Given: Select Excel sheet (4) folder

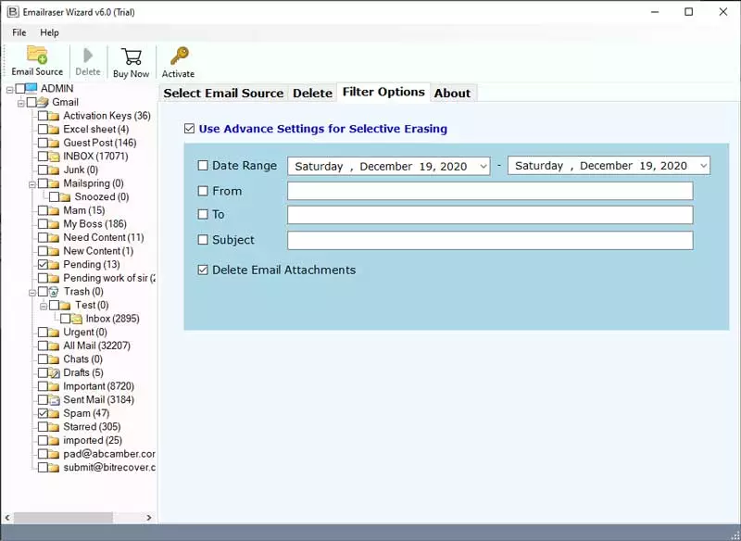Looking at the screenshot, I should 96,129.
